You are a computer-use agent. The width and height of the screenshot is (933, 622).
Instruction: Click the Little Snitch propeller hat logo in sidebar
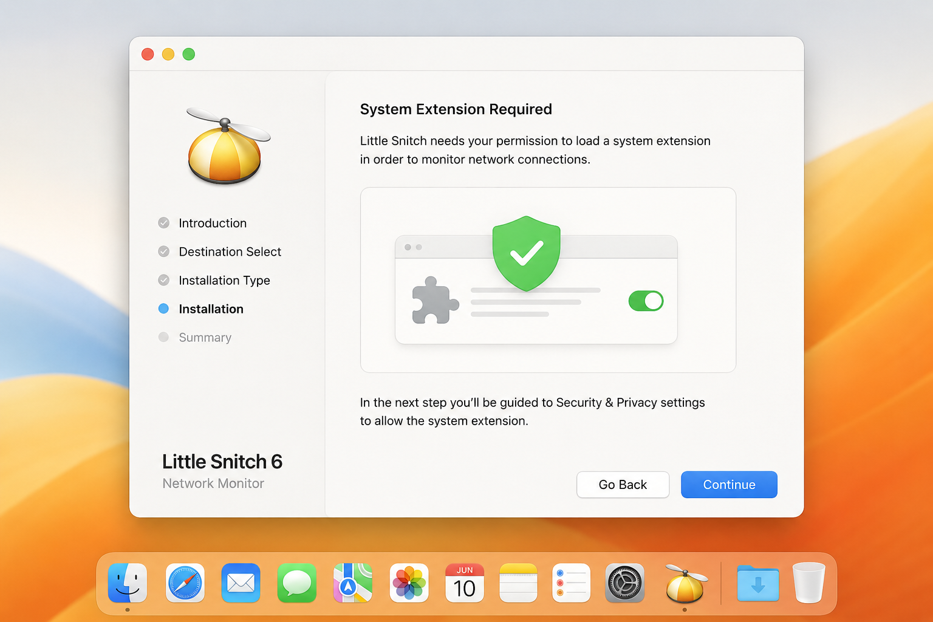227,146
